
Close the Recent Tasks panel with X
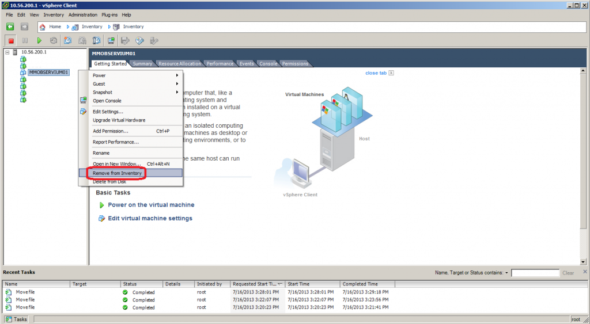point(585,272)
